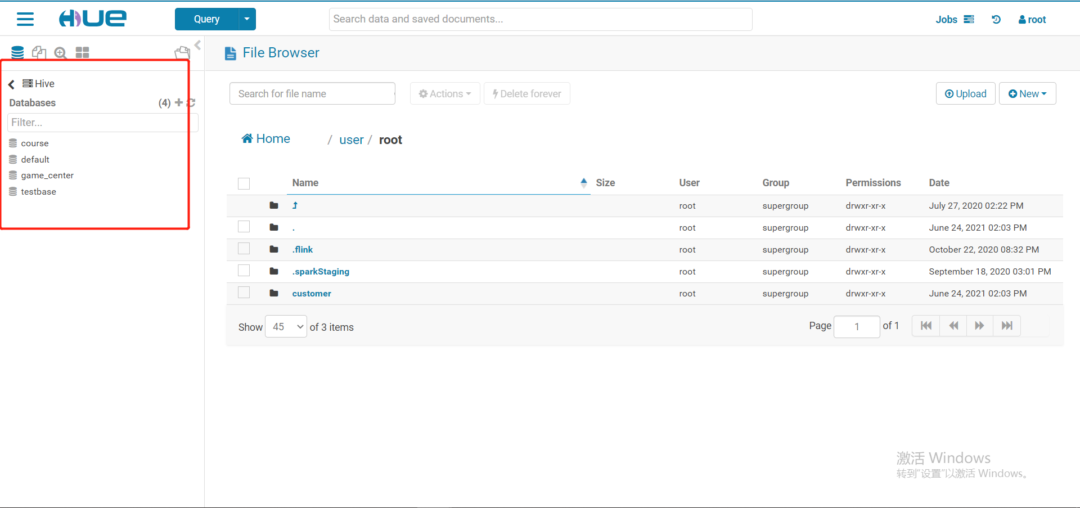This screenshot has height=508, width=1080.
Task: Open the hamburger navigation menu
Action: [25, 19]
